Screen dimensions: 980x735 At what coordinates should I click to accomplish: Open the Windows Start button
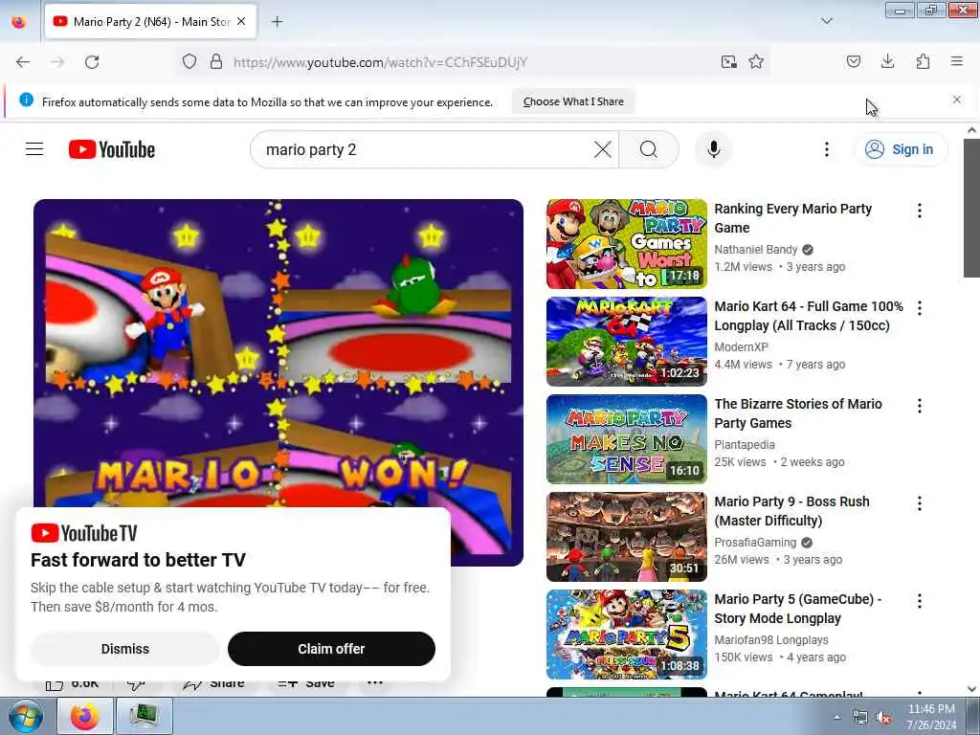pos(26,716)
